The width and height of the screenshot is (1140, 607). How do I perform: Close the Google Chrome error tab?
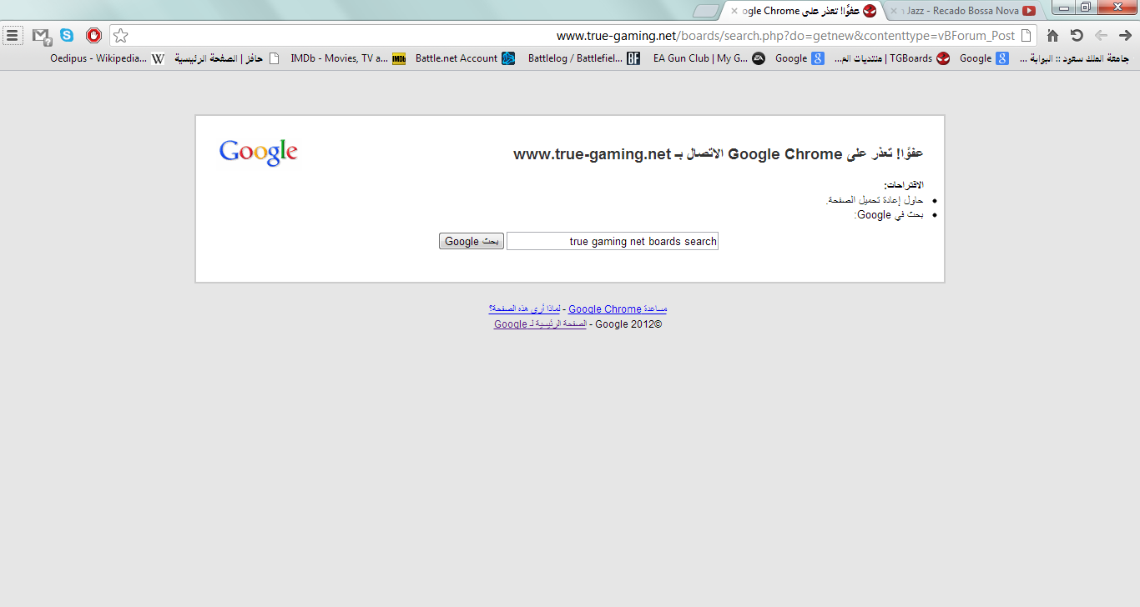tap(734, 12)
